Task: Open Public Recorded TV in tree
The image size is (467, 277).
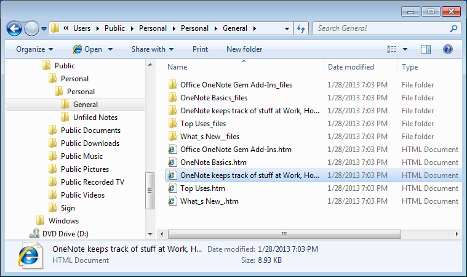Action: tap(92, 182)
